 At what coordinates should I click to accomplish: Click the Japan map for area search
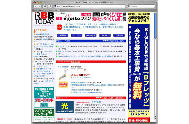(x=63, y=74)
